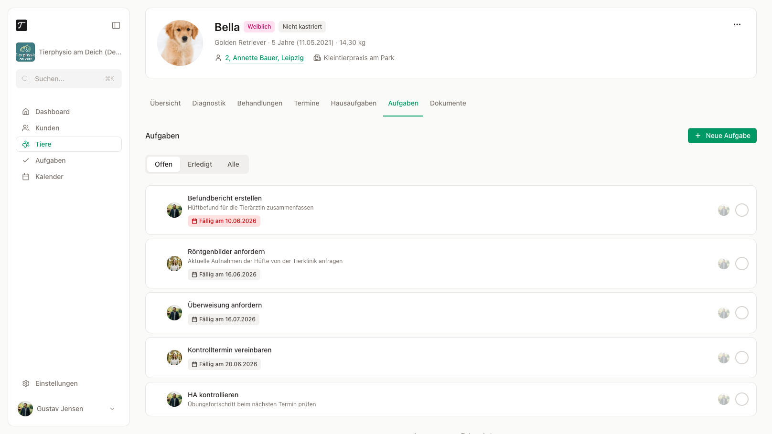Switch to the Hausaufgaben tab

click(354, 103)
